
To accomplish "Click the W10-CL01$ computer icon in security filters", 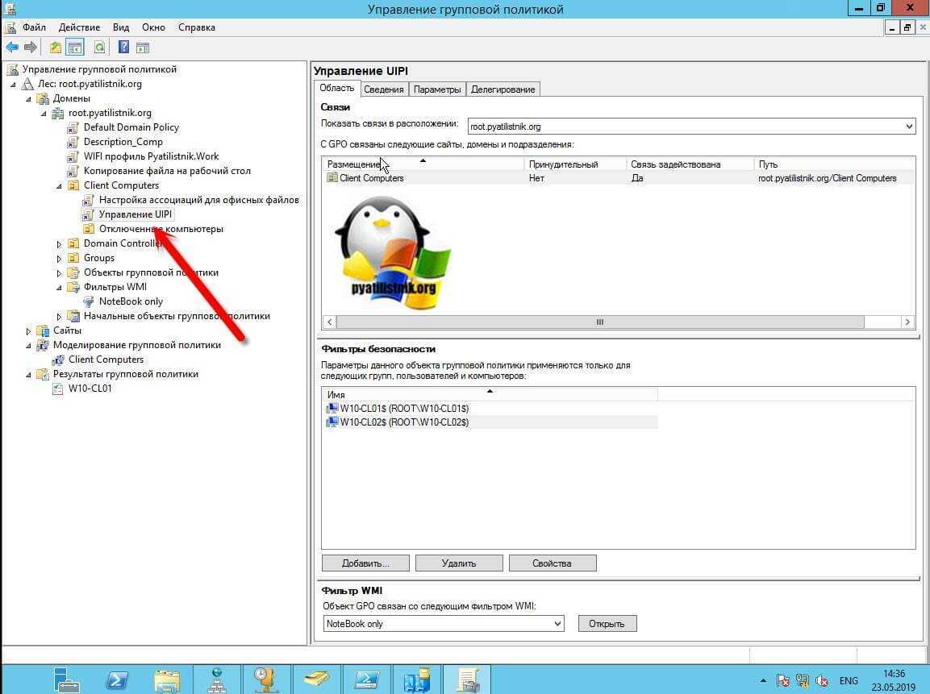I will click(x=332, y=409).
